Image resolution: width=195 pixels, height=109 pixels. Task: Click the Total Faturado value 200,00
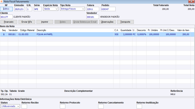click(x=165, y=9)
